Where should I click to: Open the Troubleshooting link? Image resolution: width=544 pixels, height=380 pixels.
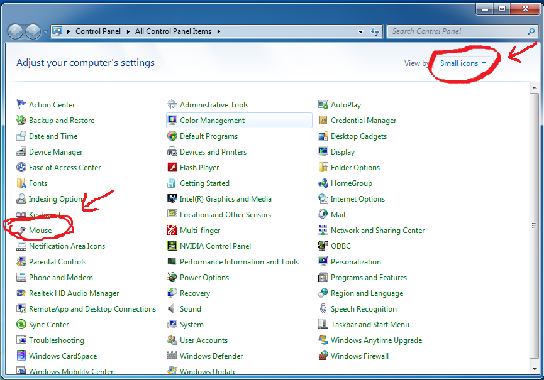57,340
